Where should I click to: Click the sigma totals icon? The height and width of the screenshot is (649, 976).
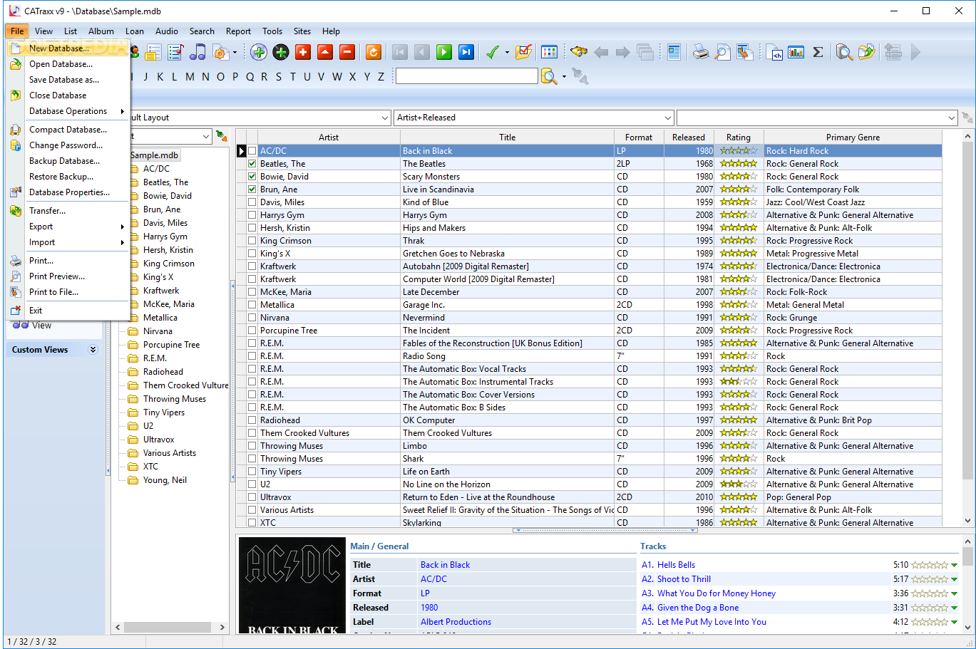(x=818, y=52)
